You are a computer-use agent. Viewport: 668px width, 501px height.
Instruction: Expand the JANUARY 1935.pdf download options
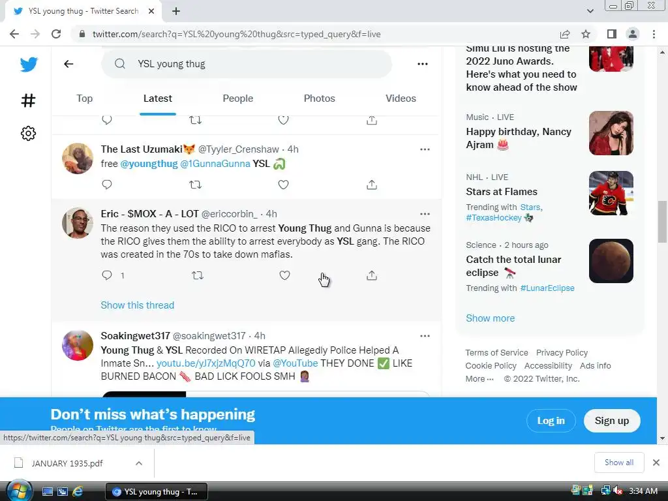(139, 463)
